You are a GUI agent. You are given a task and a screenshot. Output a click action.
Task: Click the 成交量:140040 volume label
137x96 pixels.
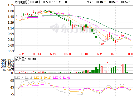point(26,59)
